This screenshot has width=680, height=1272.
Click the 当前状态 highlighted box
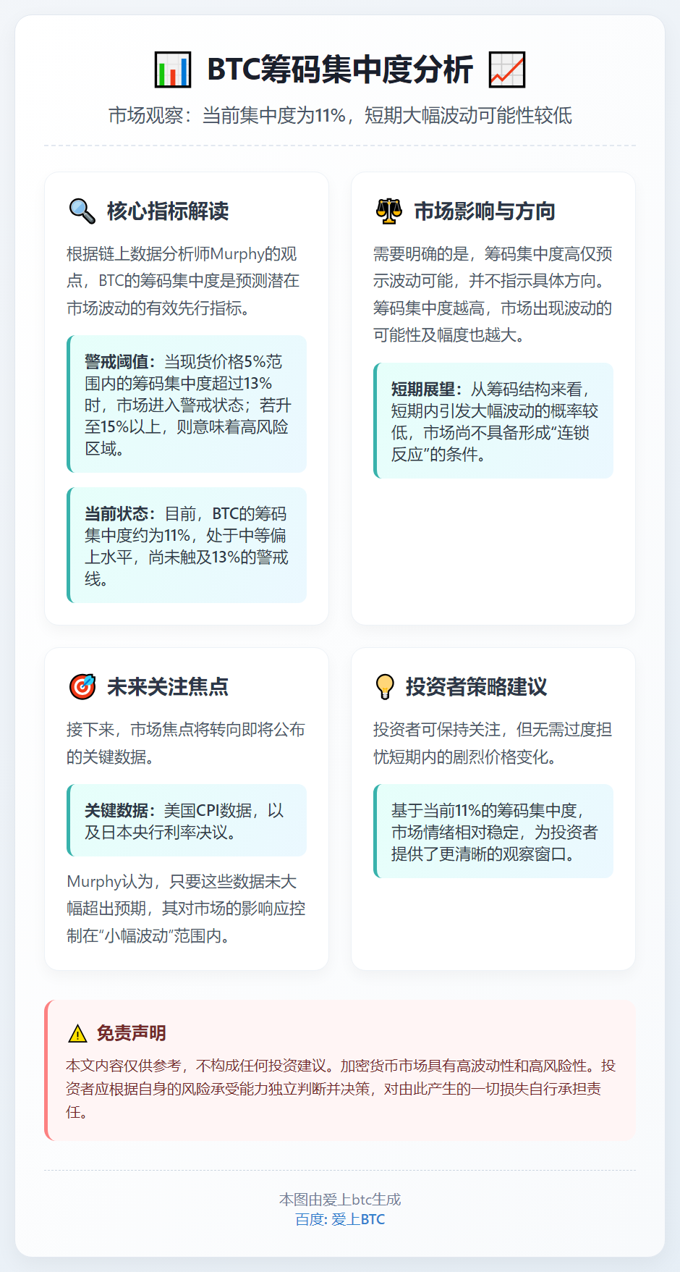tap(187, 545)
